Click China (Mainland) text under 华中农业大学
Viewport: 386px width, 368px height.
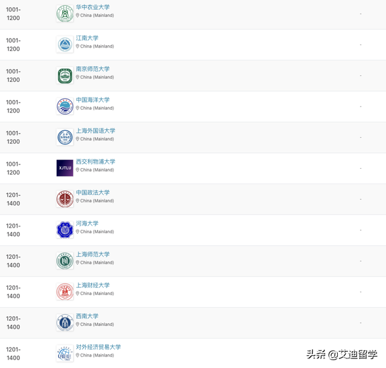pos(97,15)
